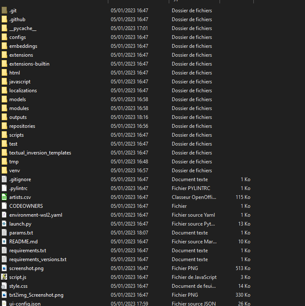Click venv date 05/01/2023 16:57
The width and height of the screenshot is (305, 306).
(x=129, y=171)
